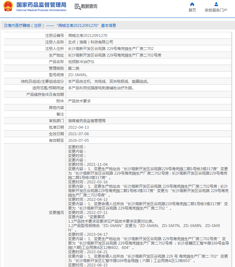Select change time line 2022-03-16
This screenshot has width=235, height=267.
[x=88, y=182]
